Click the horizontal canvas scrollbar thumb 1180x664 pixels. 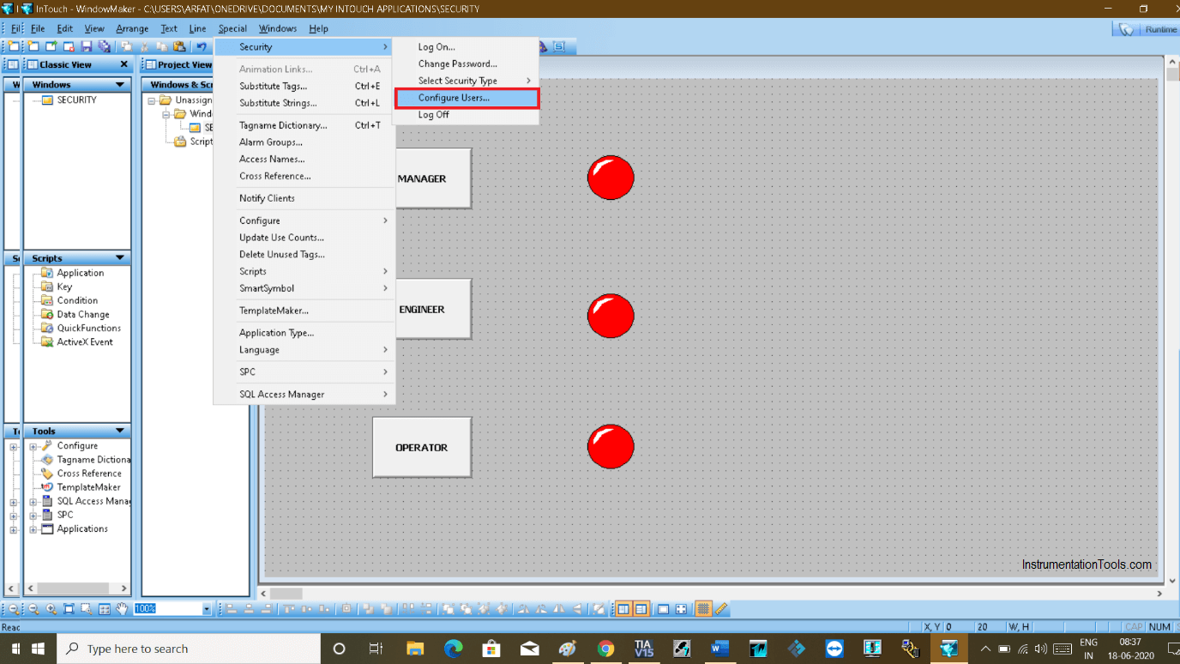(x=286, y=594)
